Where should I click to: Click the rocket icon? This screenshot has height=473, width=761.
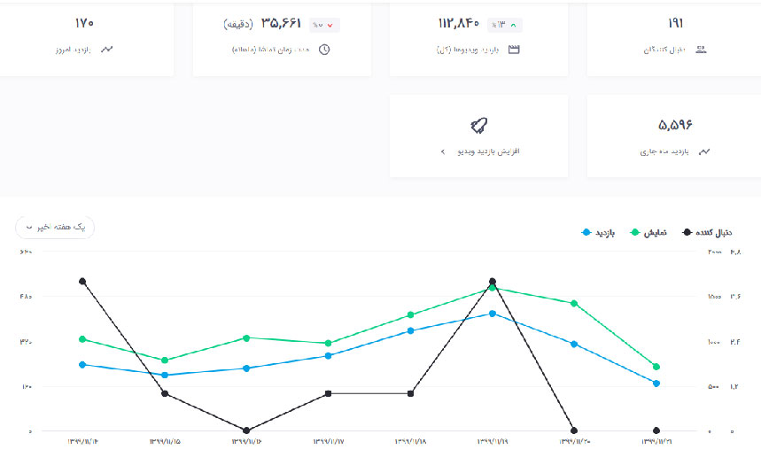point(479,126)
